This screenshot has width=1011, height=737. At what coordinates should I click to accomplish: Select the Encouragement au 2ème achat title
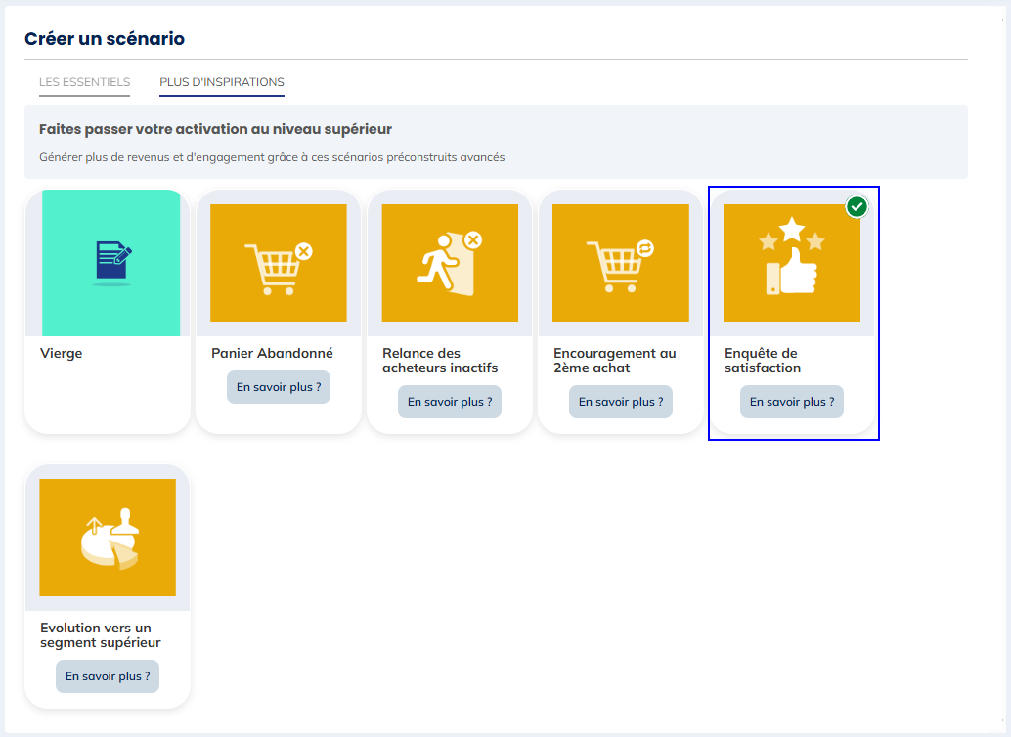pyautogui.click(x=614, y=361)
